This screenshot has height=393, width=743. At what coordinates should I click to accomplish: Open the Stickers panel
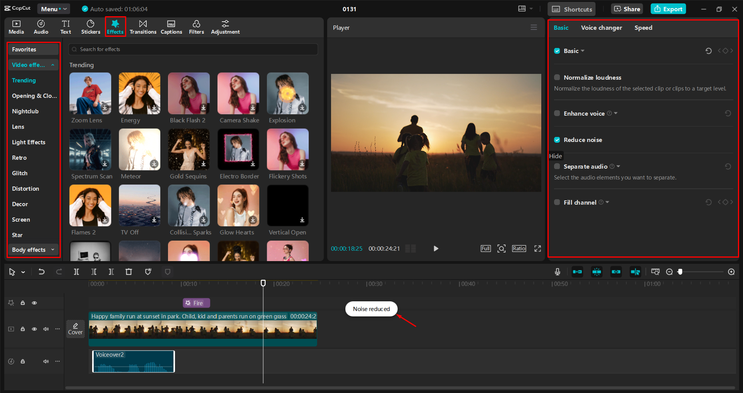[90, 27]
